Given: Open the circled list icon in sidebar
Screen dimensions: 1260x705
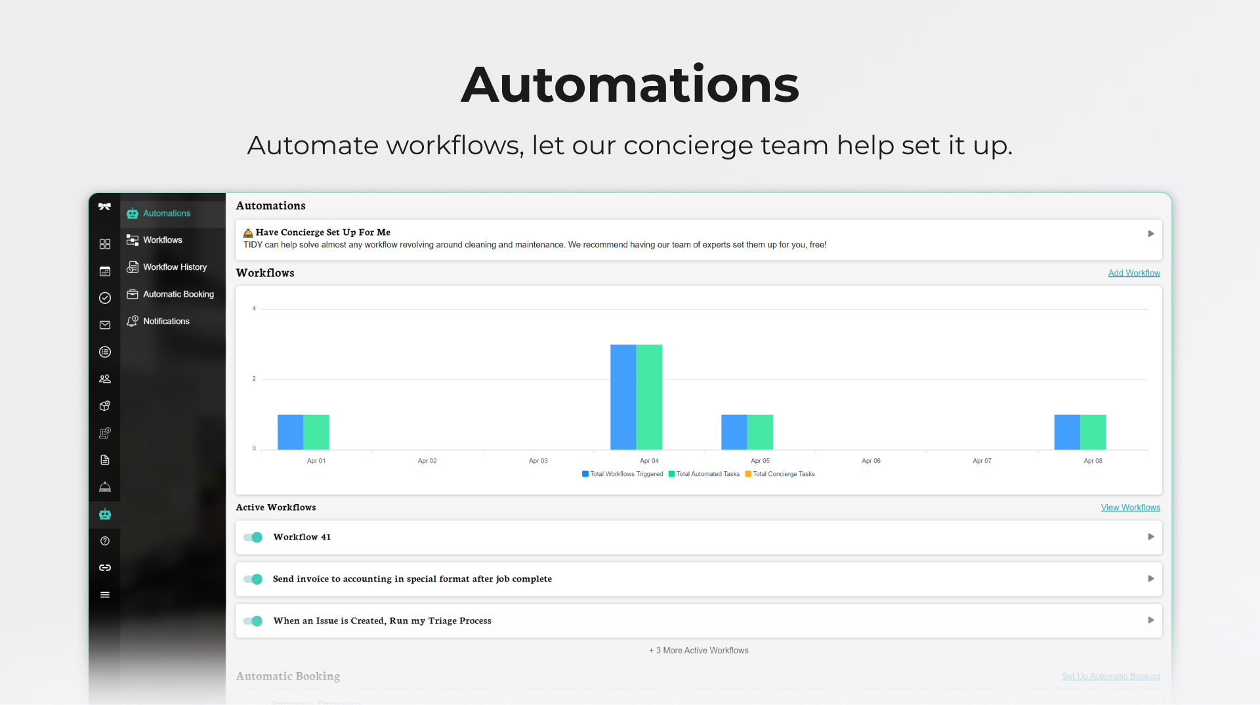Looking at the screenshot, I should point(104,352).
